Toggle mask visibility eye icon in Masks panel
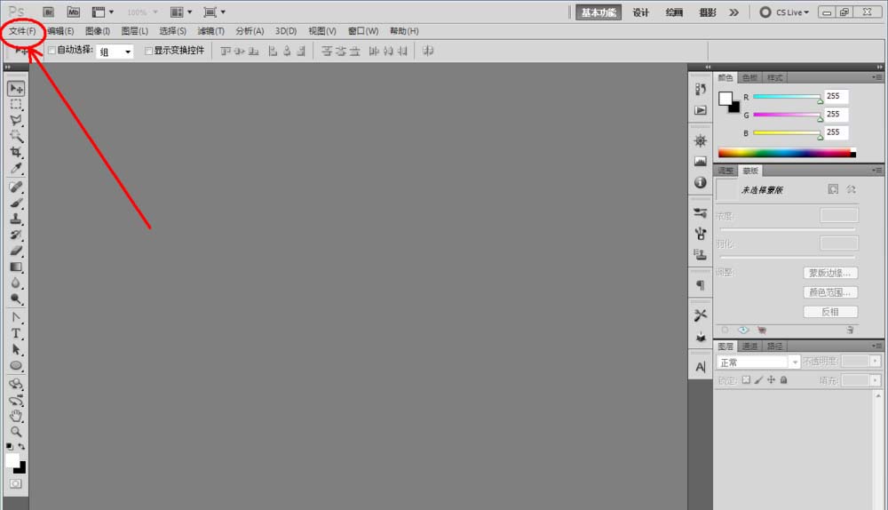 (743, 330)
